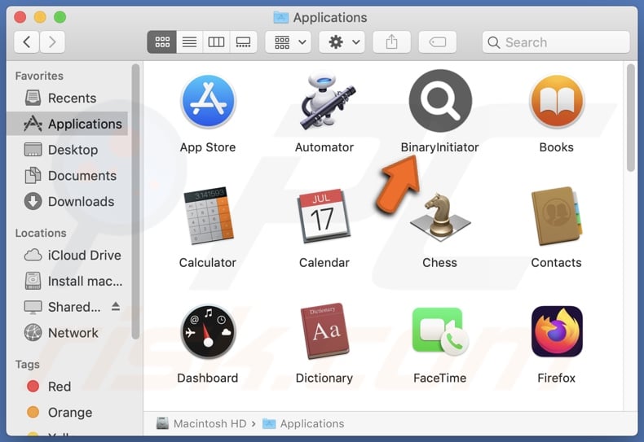This screenshot has width=644, height=442.
Task: Filter by the Red tag
Action: click(x=68, y=386)
